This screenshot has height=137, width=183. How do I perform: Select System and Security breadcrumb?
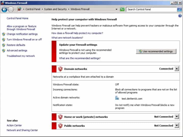[x=55, y=9]
